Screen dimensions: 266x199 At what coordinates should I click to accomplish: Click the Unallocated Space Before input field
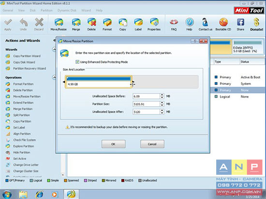click(146, 97)
